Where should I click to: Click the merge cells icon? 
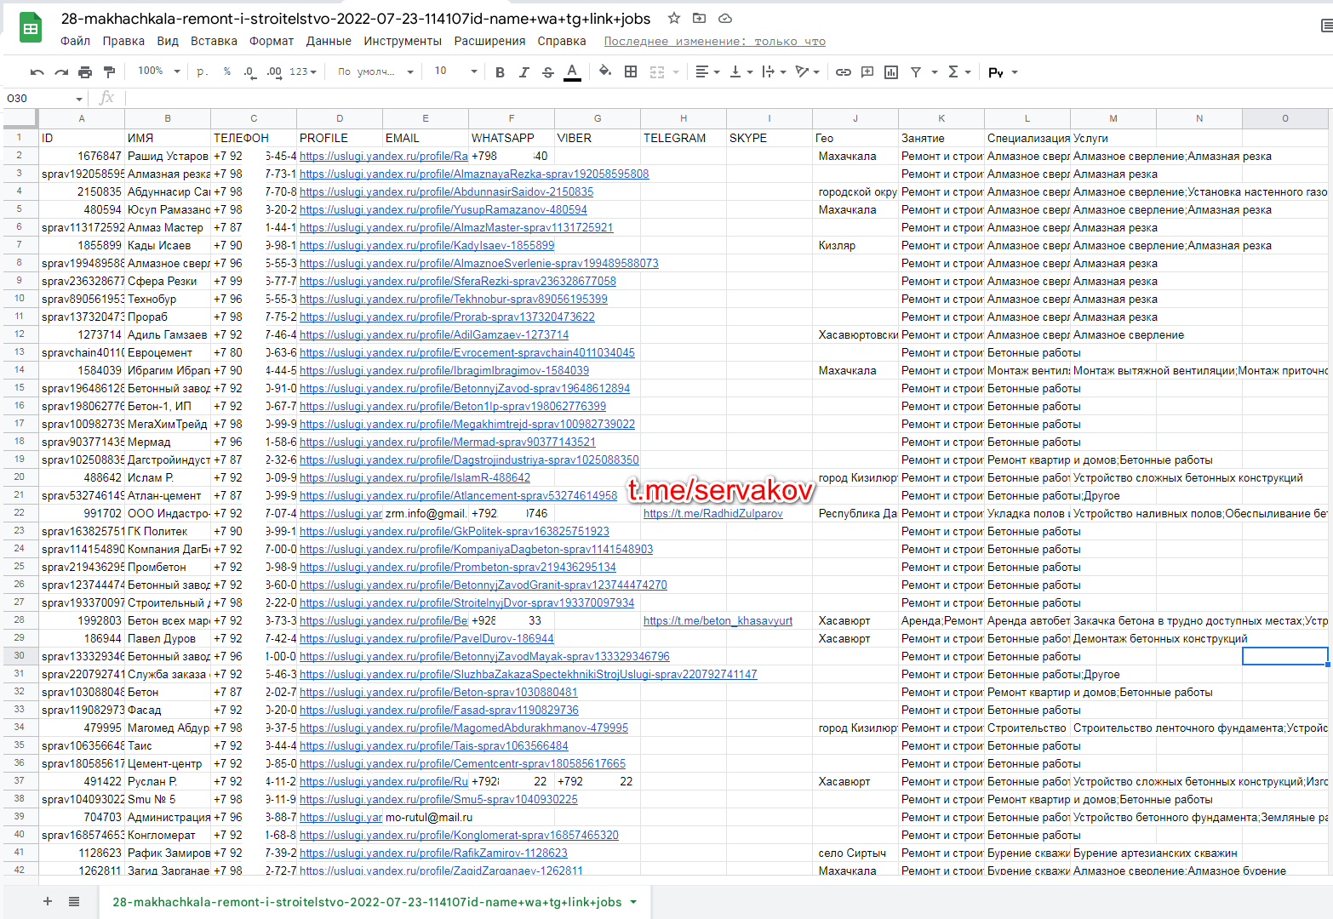click(657, 72)
